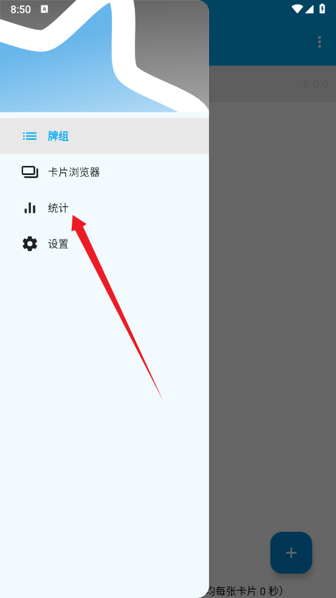Tap the stacked cards icon for 卡片浏览器

(30, 173)
